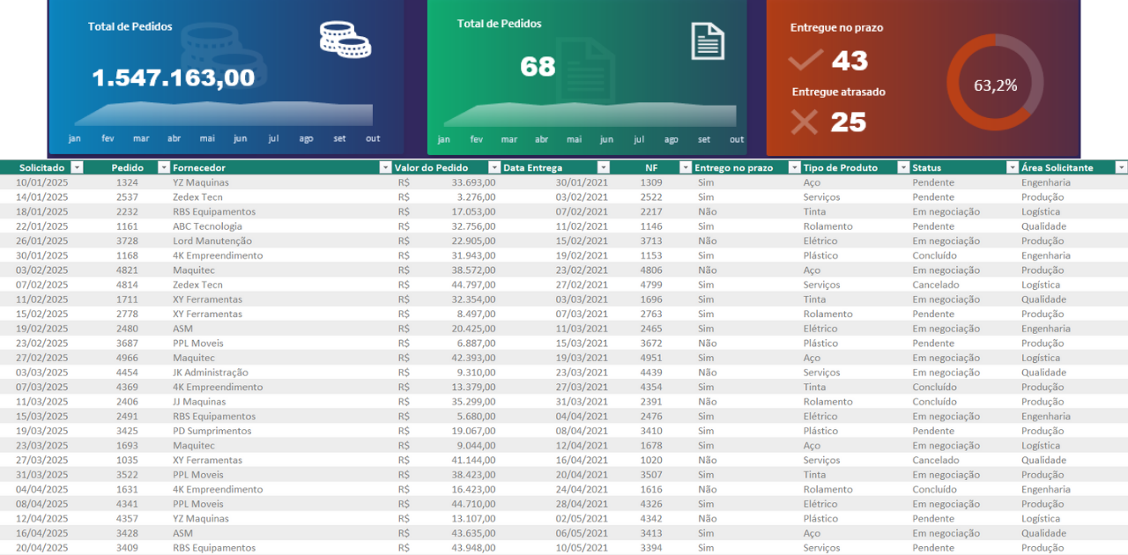Select the checkmark icon beside Entregue no prazo
The height and width of the screenshot is (555, 1128).
pyautogui.click(x=805, y=60)
